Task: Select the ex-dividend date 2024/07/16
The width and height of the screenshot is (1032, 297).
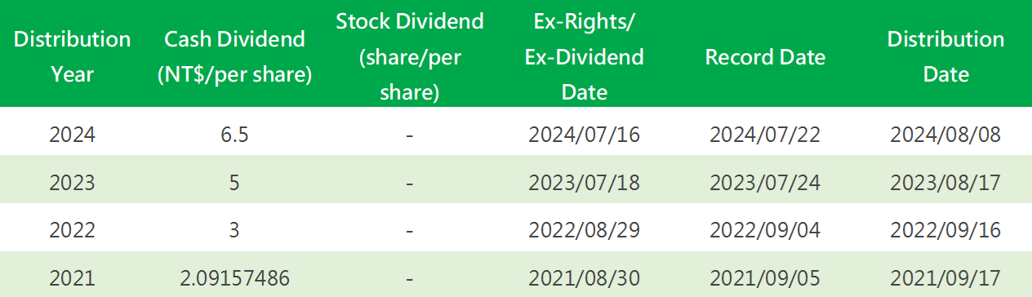Action: [585, 135]
